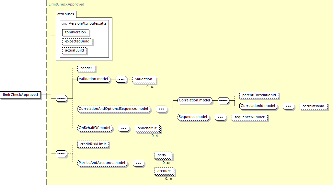This screenshot has height=185, width=333.
Task: Select the actualBuild attribute
Action: [75, 51]
